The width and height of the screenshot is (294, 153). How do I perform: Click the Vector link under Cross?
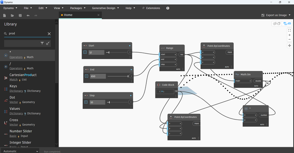click(14, 125)
